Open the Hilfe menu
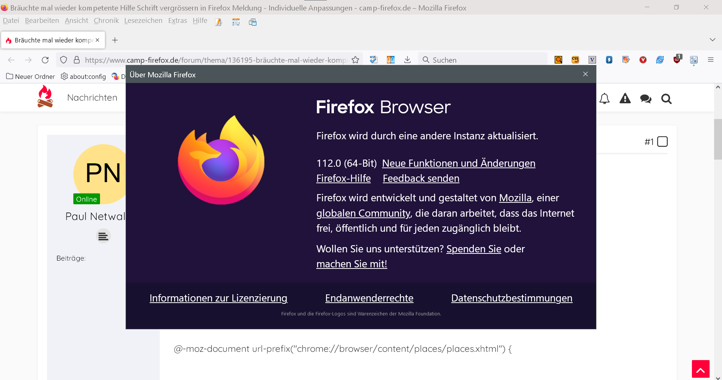 pyautogui.click(x=200, y=21)
